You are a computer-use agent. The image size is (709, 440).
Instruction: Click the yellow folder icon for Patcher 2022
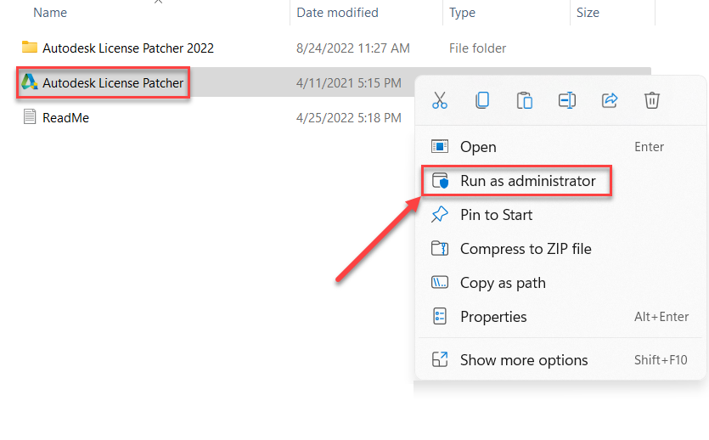click(30, 47)
